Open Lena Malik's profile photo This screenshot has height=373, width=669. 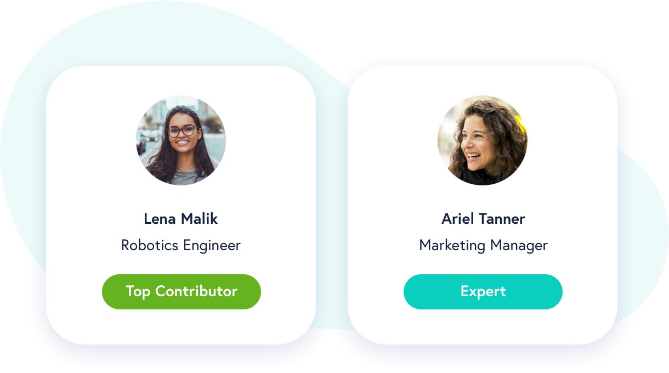[181, 140]
